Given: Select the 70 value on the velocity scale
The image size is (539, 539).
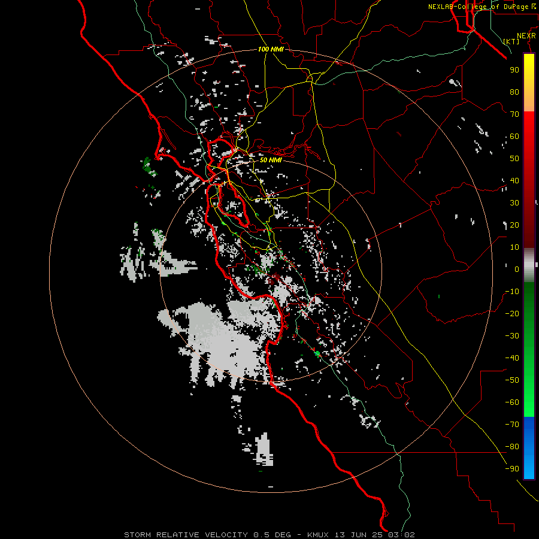Looking at the screenshot, I should (514, 114).
